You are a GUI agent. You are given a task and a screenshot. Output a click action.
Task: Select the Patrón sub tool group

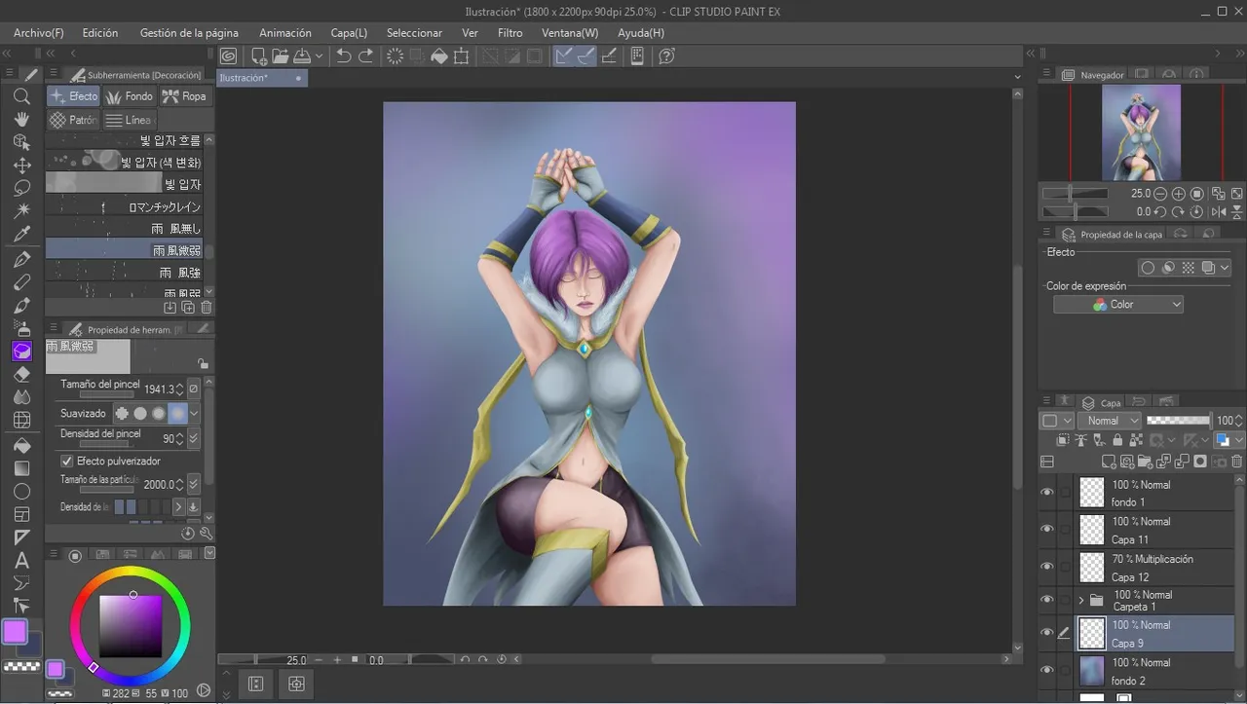click(x=74, y=120)
